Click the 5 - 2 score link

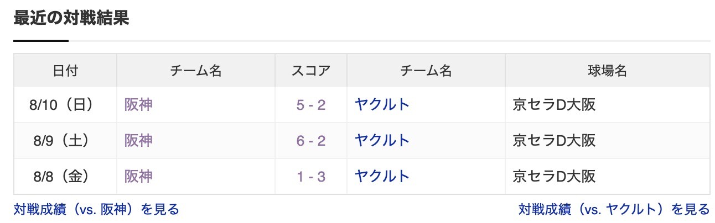[x=311, y=105]
